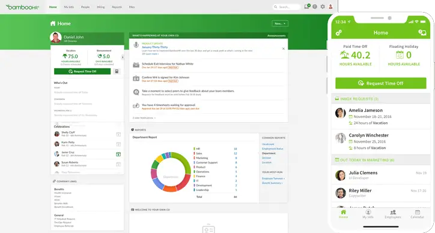
Task: Click calendar icon beside Susan Roberts
Action: [x=118, y=164]
